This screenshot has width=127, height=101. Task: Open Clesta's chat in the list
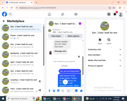[x=21, y=37]
